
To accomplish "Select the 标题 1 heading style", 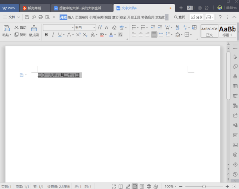I will pos(227,31).
